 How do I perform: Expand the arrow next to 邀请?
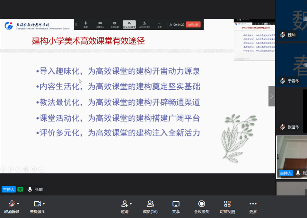click(x=131, y=204)
